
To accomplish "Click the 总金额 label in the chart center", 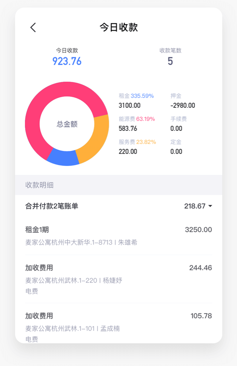I will pos(67,124).
